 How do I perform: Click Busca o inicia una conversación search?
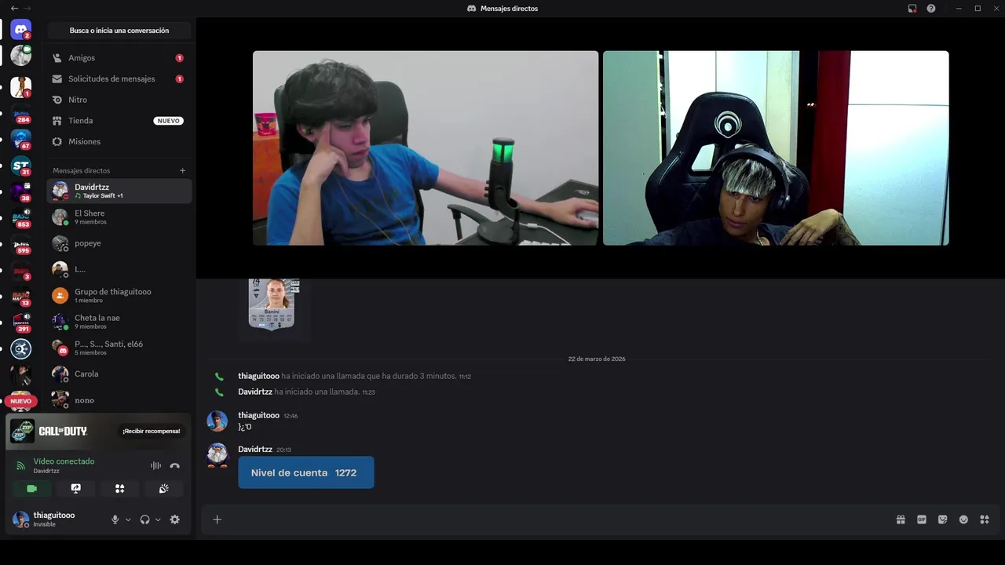pos(119,31)
